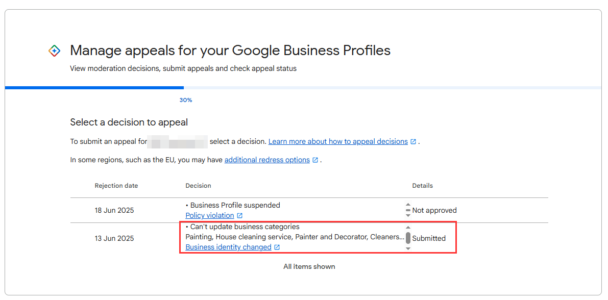Click scrollbar thumb in the Submitted decision row
The image size is (608, 300).
pos(408,238)
